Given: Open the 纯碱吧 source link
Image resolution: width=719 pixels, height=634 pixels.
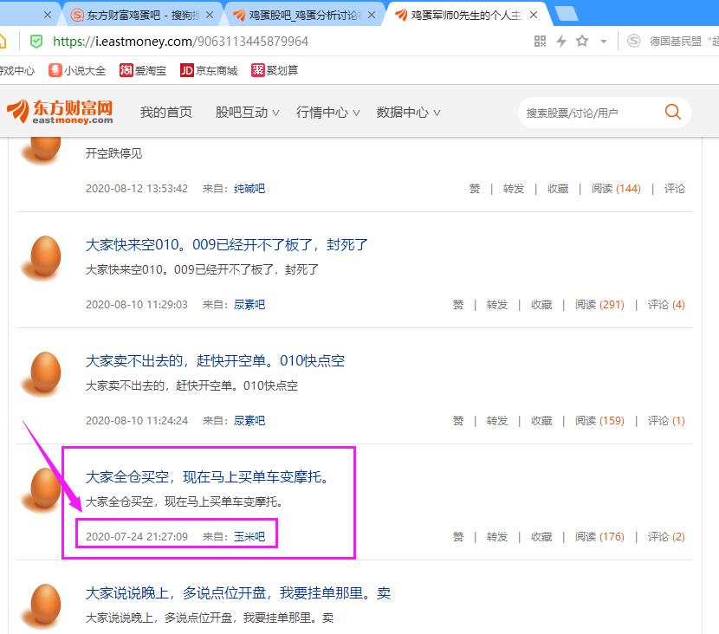Looking at the screenshot, I should [x=249, y=189].
